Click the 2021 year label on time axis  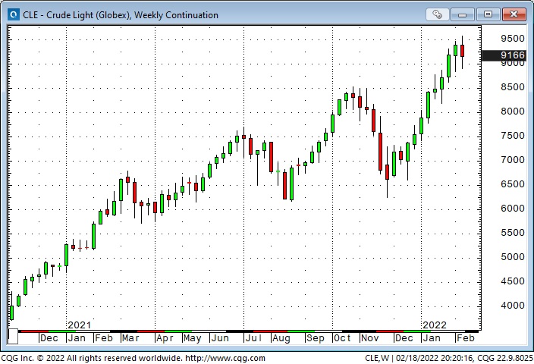click(x=80, y=325)
